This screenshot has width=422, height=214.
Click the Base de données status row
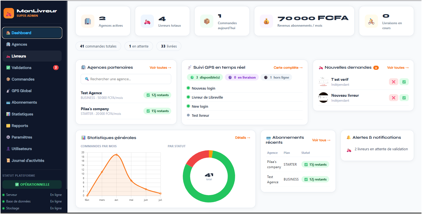tap(32, 201)
